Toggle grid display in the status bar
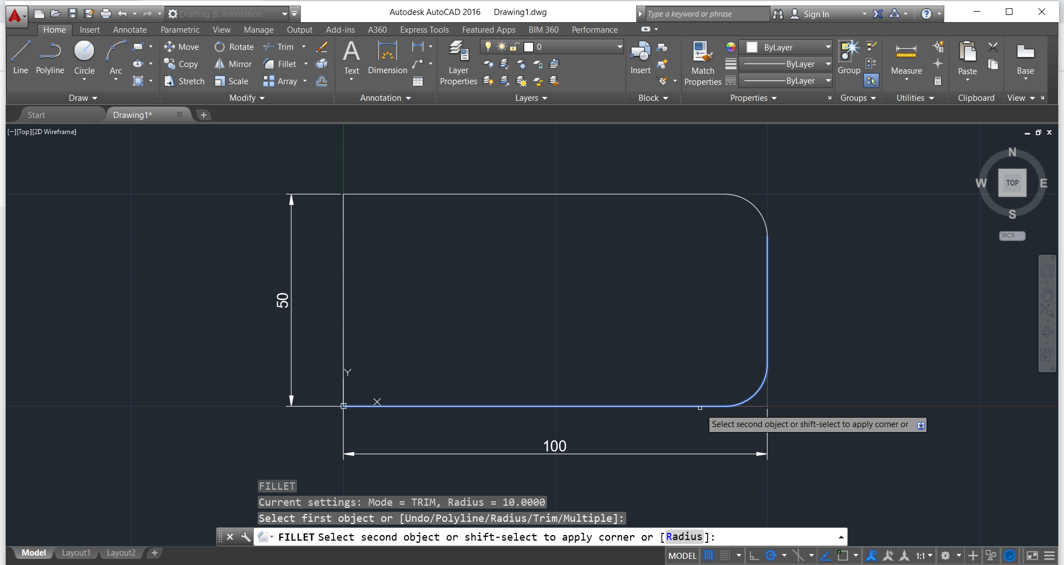The image size is (1064, 565). coord(709,555)
